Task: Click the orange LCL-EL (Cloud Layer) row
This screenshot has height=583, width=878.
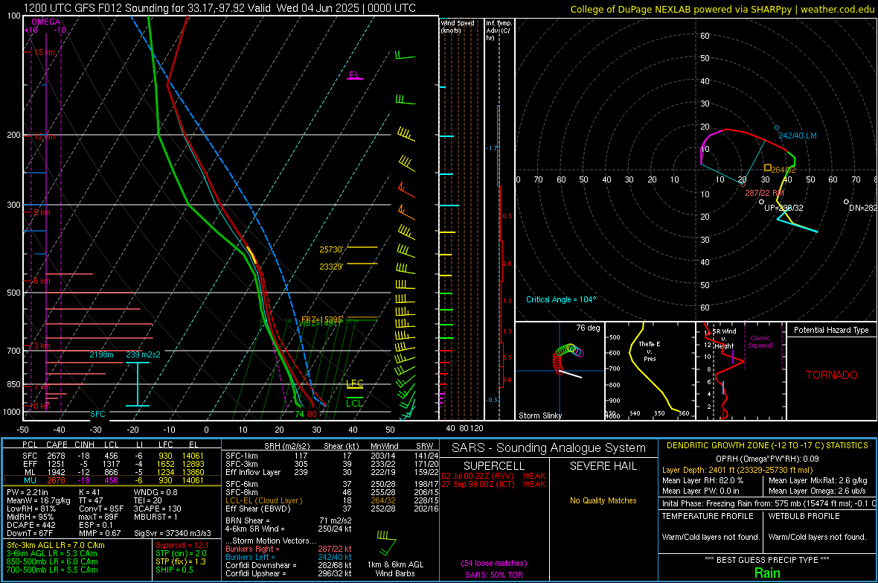Action: 332,500
